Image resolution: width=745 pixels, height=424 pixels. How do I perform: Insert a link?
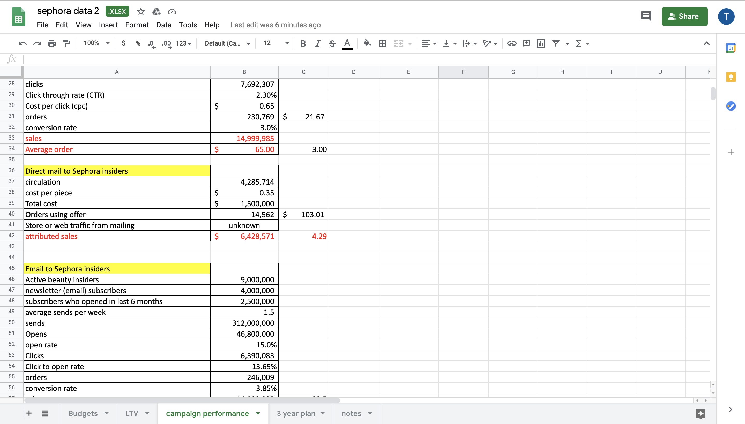pyautogui.click(x=511, y=43)
